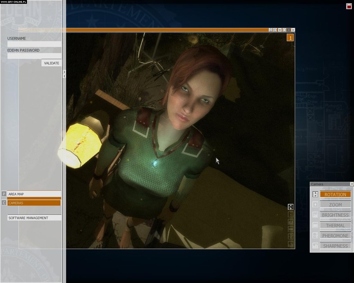Click the crosshair target icon on camera titlebar
The image size is (354, 283).
[275, 30]
